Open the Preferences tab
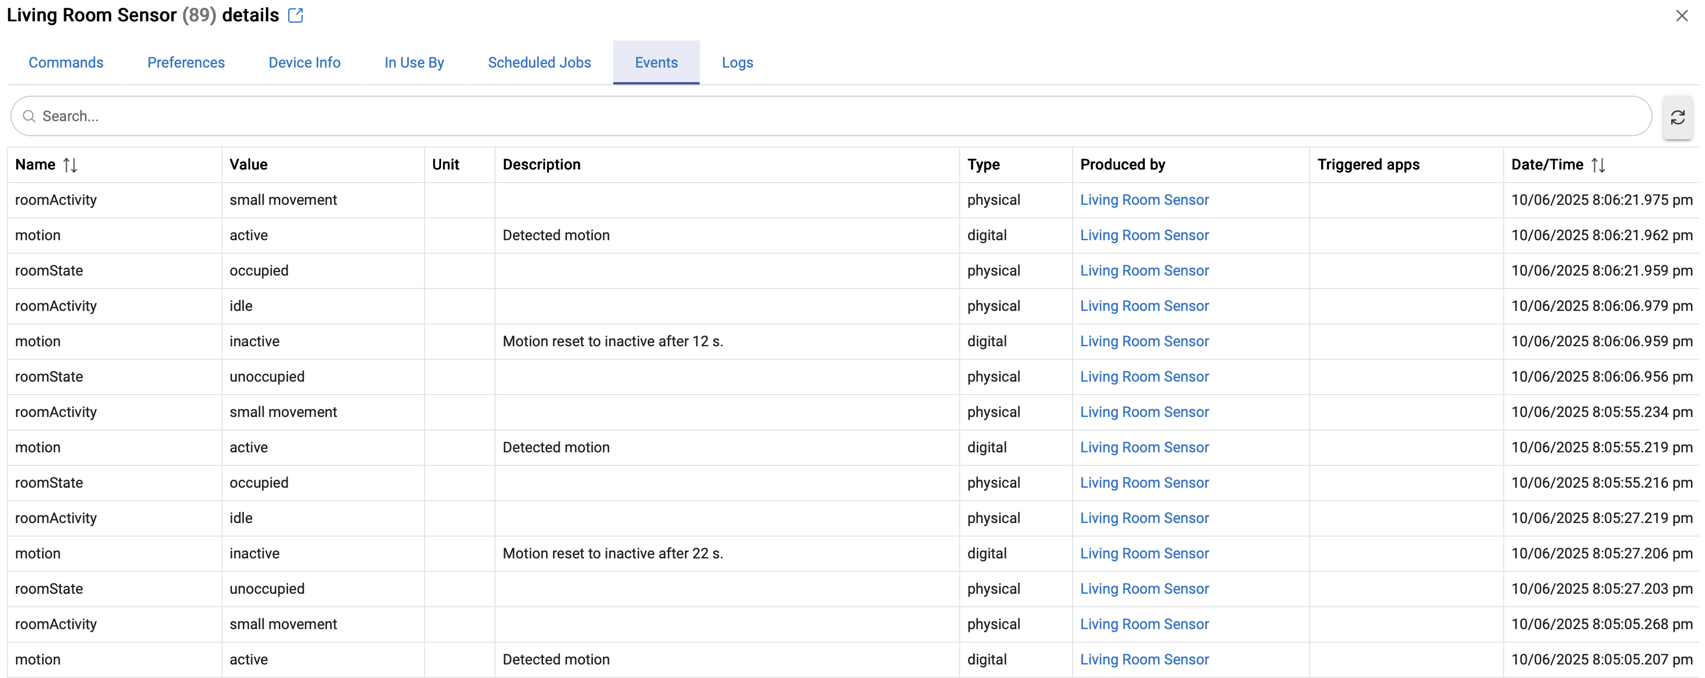 click(186, 62)
